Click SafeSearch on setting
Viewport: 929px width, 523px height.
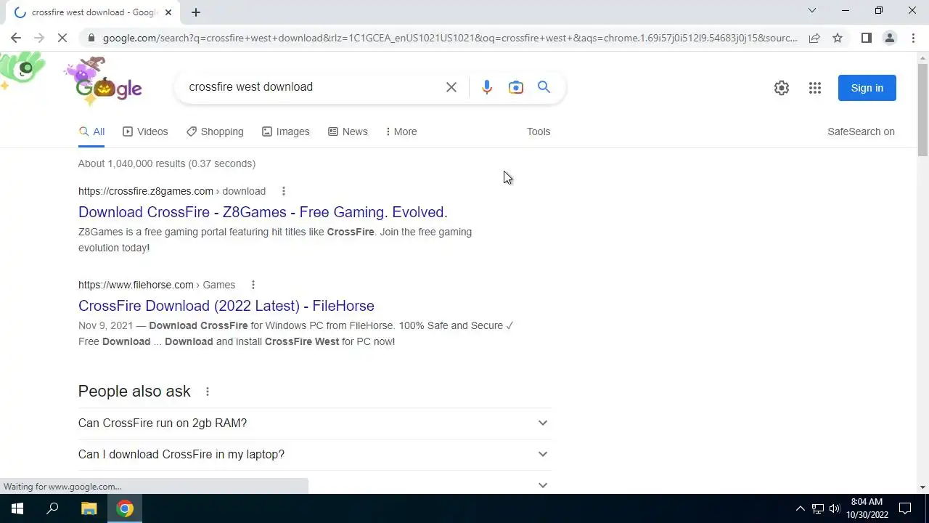tap(861, 131)
